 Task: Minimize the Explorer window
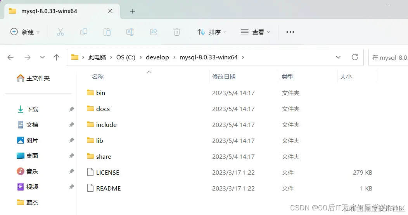[388, 6]
